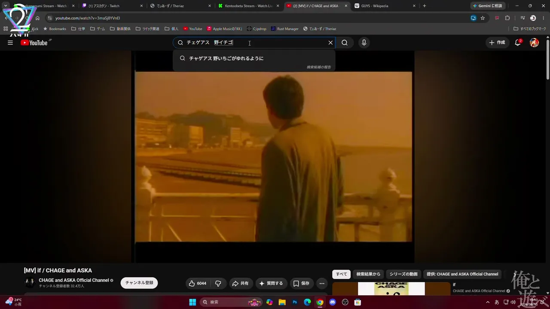Open YouTube notifications bell
550x309 pixels.
(518, 42)
